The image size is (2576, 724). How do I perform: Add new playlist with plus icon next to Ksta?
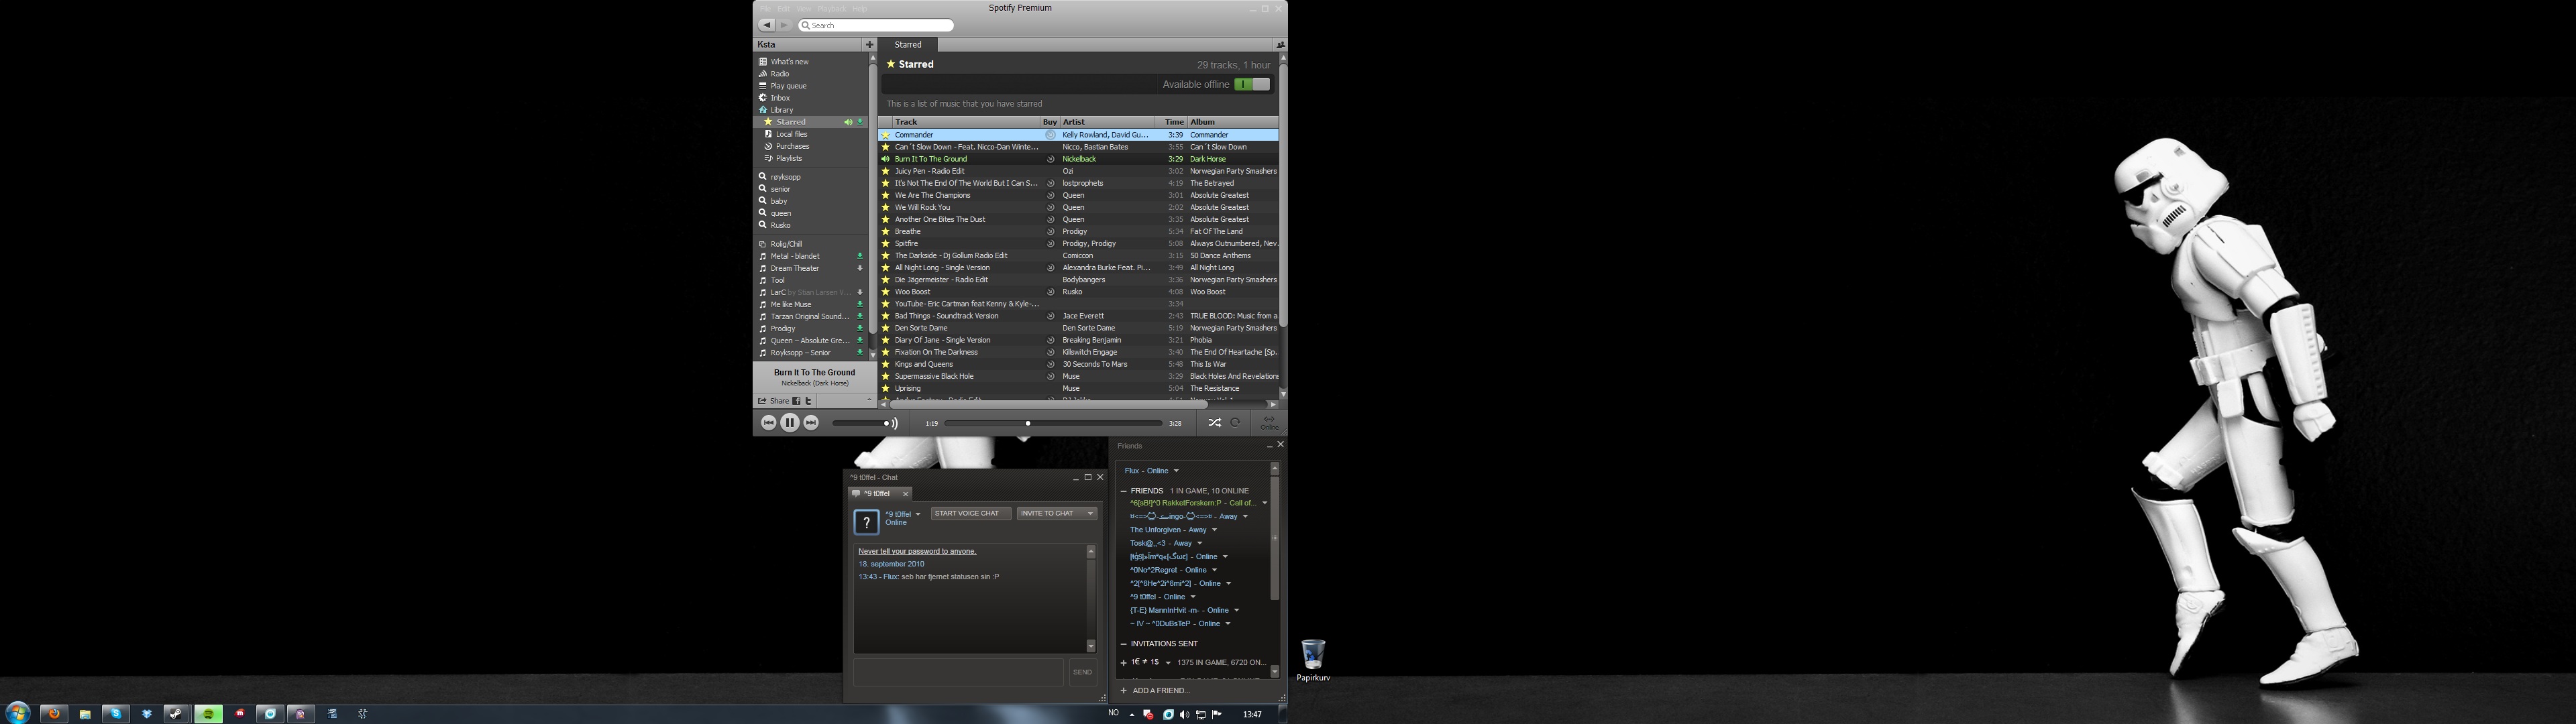[870, 44]
